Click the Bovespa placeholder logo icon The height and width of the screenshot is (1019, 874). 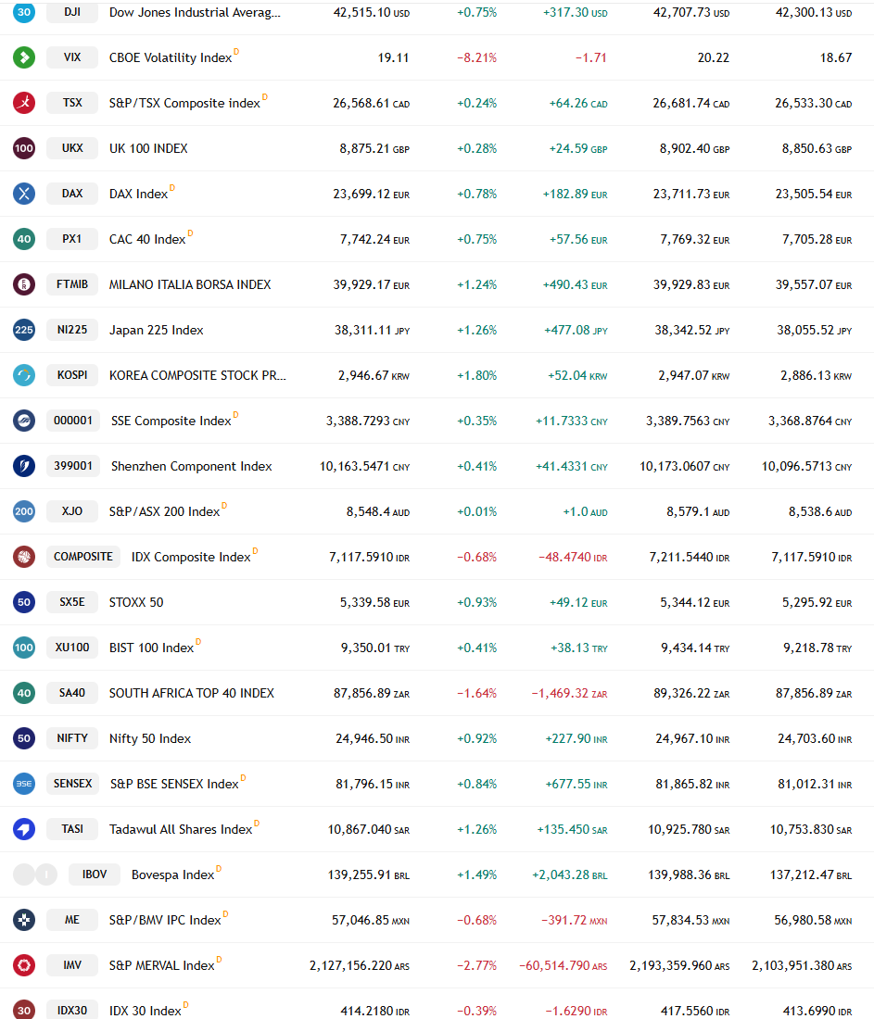[x=35, y=874]
